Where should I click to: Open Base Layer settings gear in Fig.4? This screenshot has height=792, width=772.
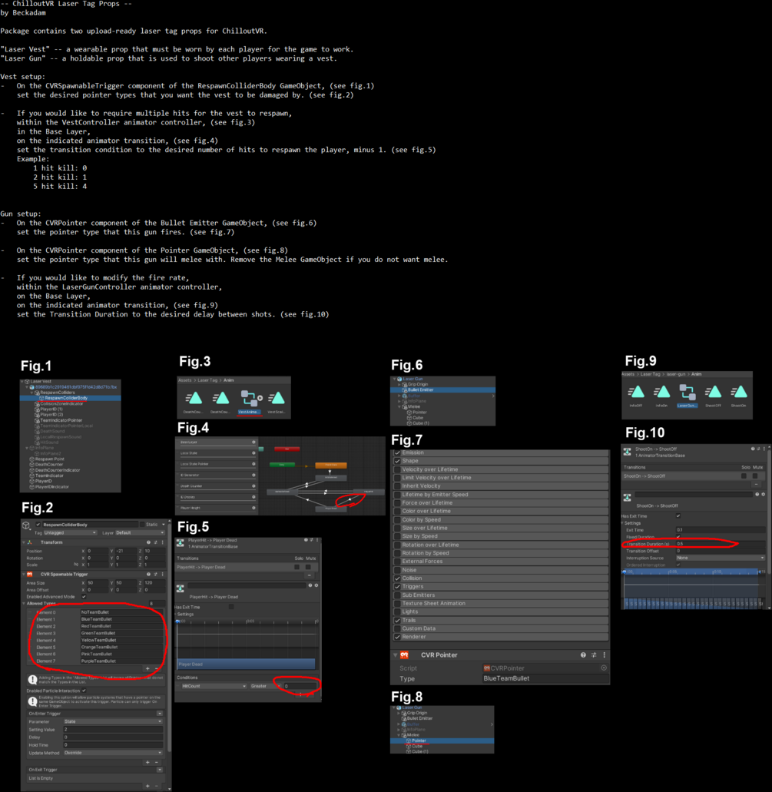click(253, 442)
